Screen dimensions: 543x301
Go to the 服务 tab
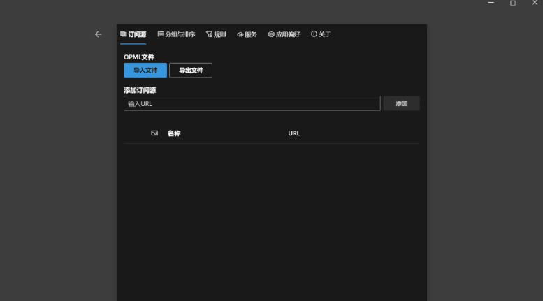pos(251,34)
